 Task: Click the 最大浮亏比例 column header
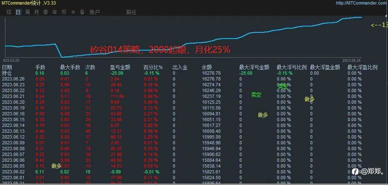pyautogui.click(x=291, y=67)
